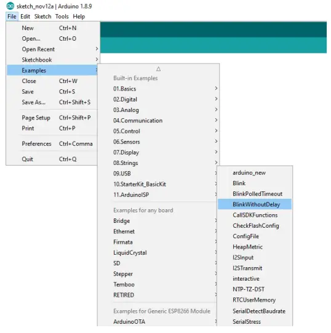Click the scroll-up triangle in Examples submenu
Image resolution: width=331 pixels, height=333 pixels.
tap(158, 69)
